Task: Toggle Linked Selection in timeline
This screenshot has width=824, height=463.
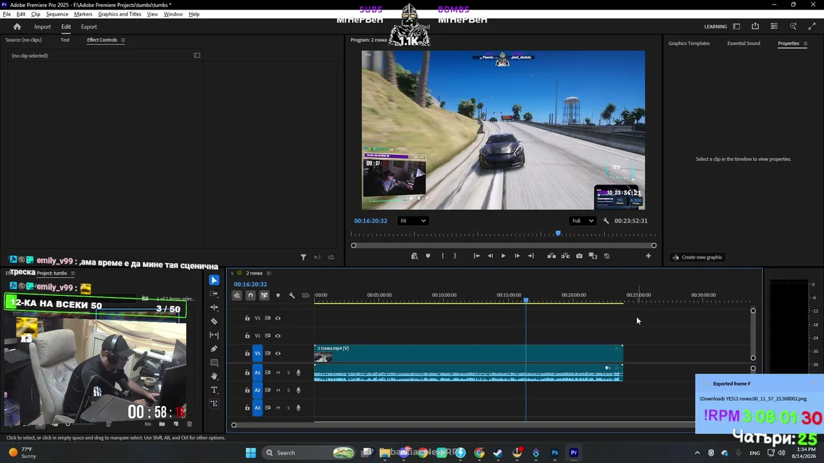Action: 264,295
